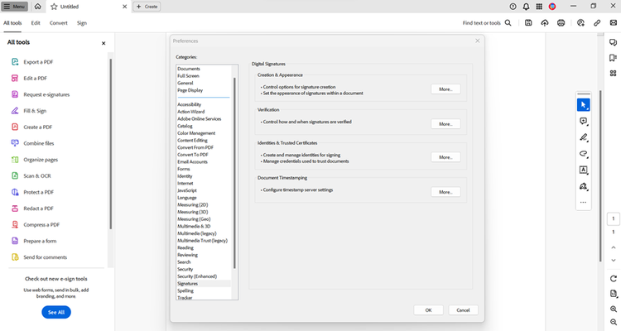Click the Home icon in the title bar
621x331 pixels.
click(37, 7)
